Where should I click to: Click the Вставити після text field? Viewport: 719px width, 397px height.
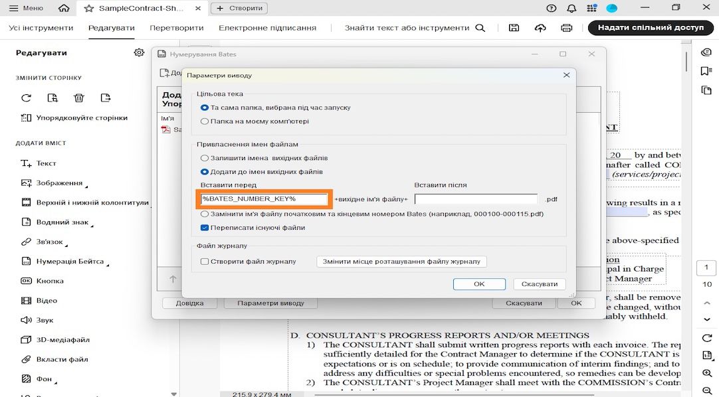tap(476, 199)
